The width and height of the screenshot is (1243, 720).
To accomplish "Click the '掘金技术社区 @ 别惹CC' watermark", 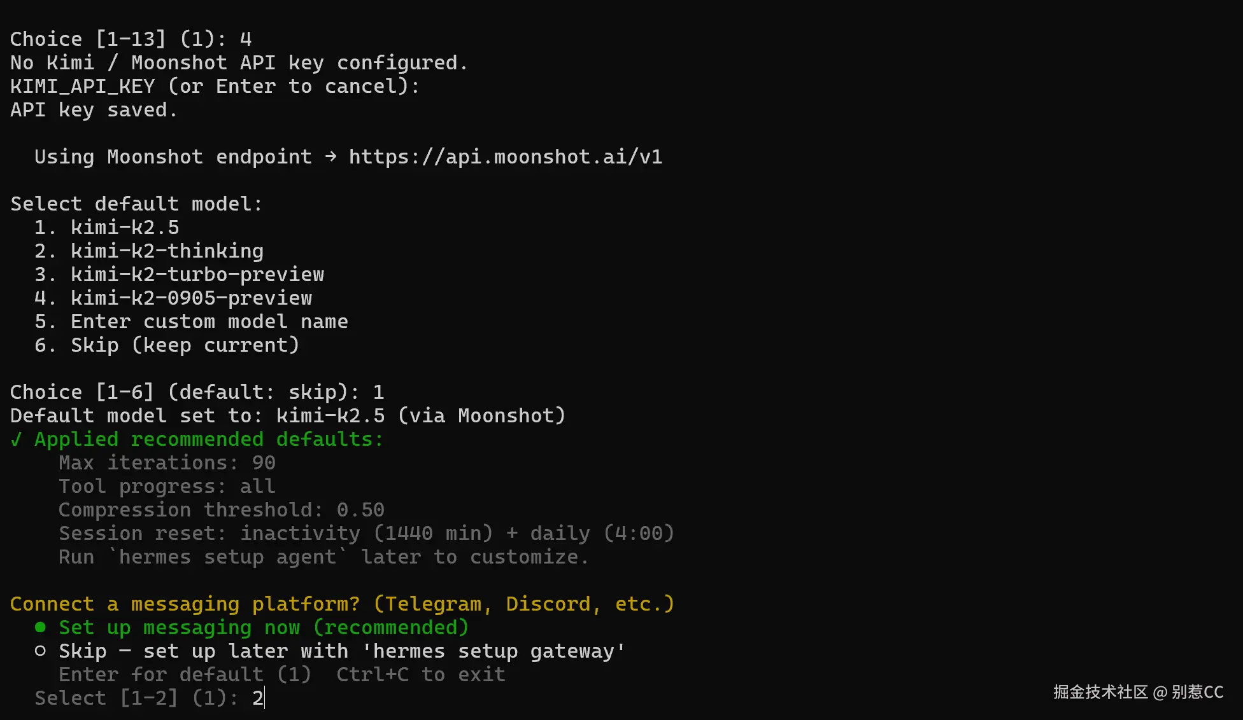I will 1138,692.
